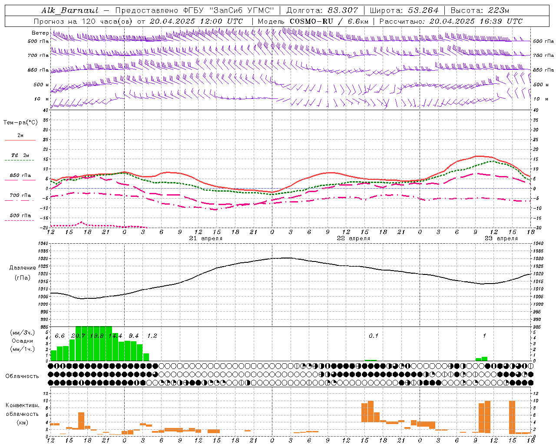Click the Ветер wind panel label
This screenshot has height=444, width=556.
[x=40, y=33]
